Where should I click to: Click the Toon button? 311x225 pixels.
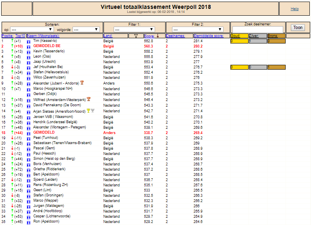coord(298,27)
